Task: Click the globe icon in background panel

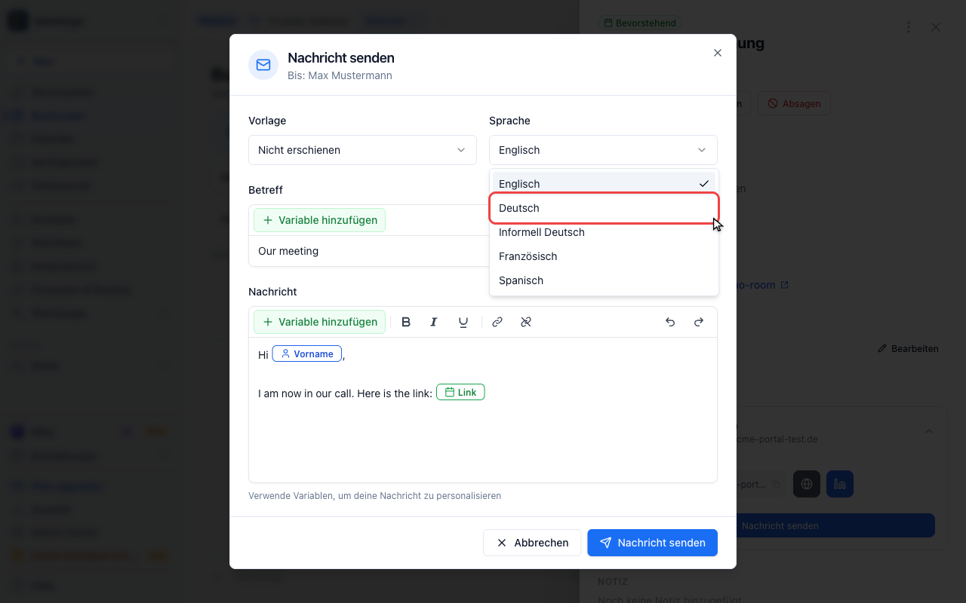Action: 807,484
